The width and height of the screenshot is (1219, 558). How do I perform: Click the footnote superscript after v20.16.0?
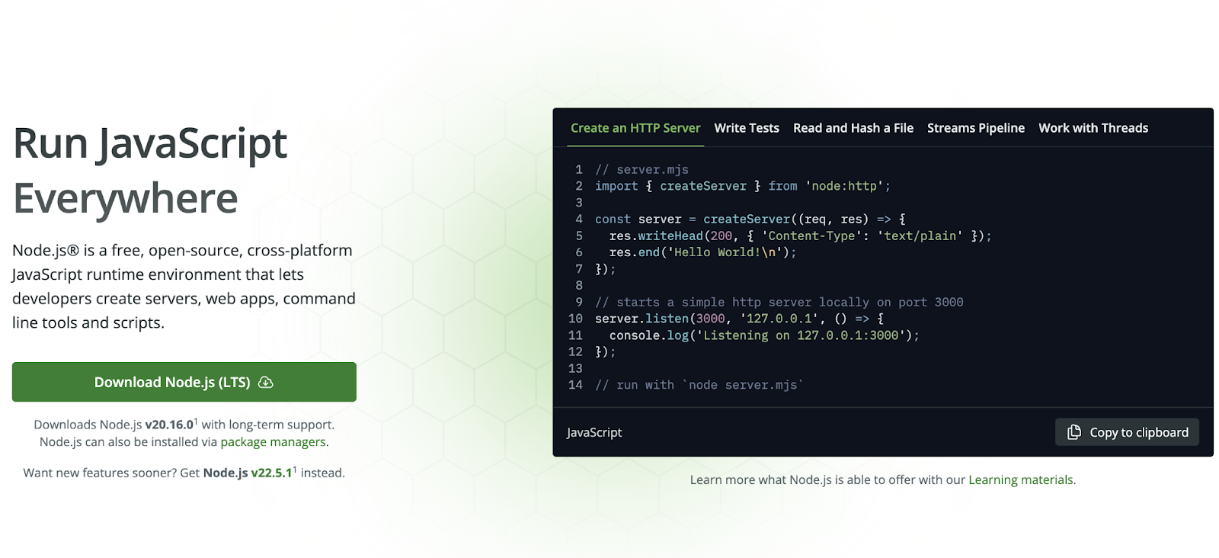pyautogui.click(x=196, y=421)
